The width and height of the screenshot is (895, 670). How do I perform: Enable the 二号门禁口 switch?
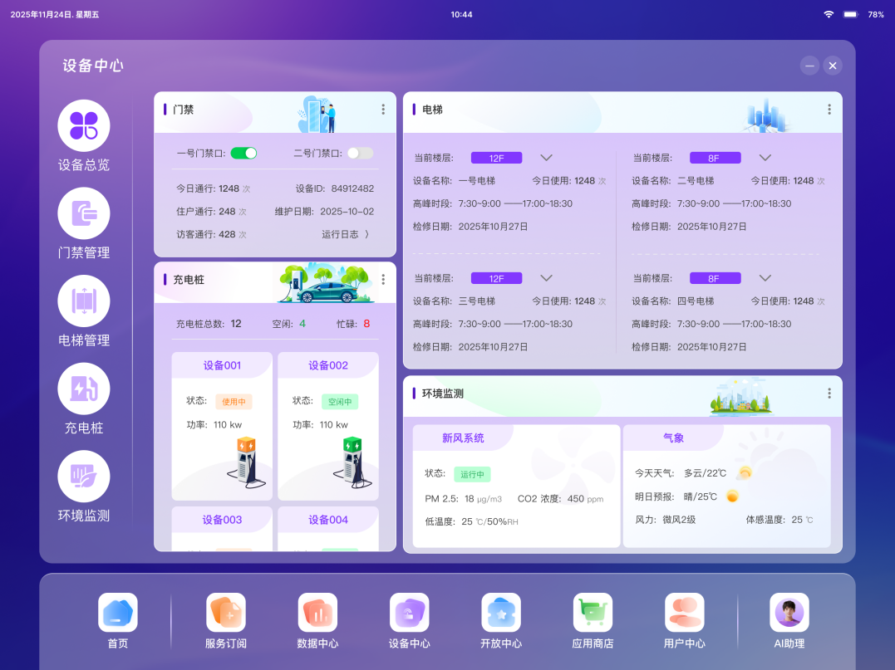tap(360, 153)
